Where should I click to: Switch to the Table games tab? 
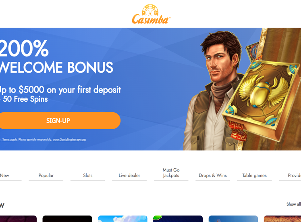254,176
